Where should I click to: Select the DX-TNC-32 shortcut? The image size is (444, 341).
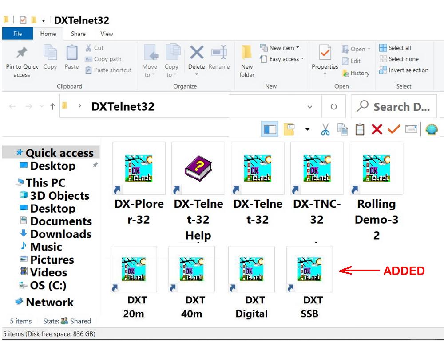[x=317, y=184]
